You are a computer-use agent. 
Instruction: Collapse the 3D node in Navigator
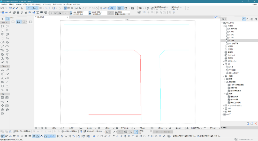click(223, 64)
